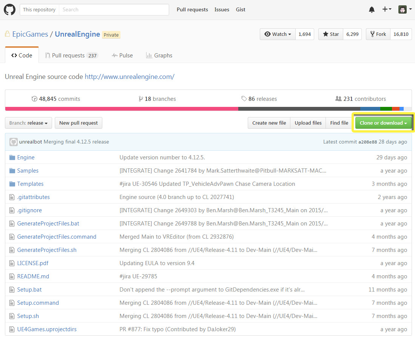
Task: Fork the UnrealEngine repository
Action: 378,34
